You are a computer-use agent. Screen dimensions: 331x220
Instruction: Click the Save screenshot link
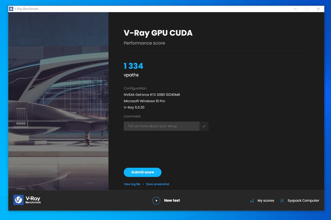click(x=158, y=184)
